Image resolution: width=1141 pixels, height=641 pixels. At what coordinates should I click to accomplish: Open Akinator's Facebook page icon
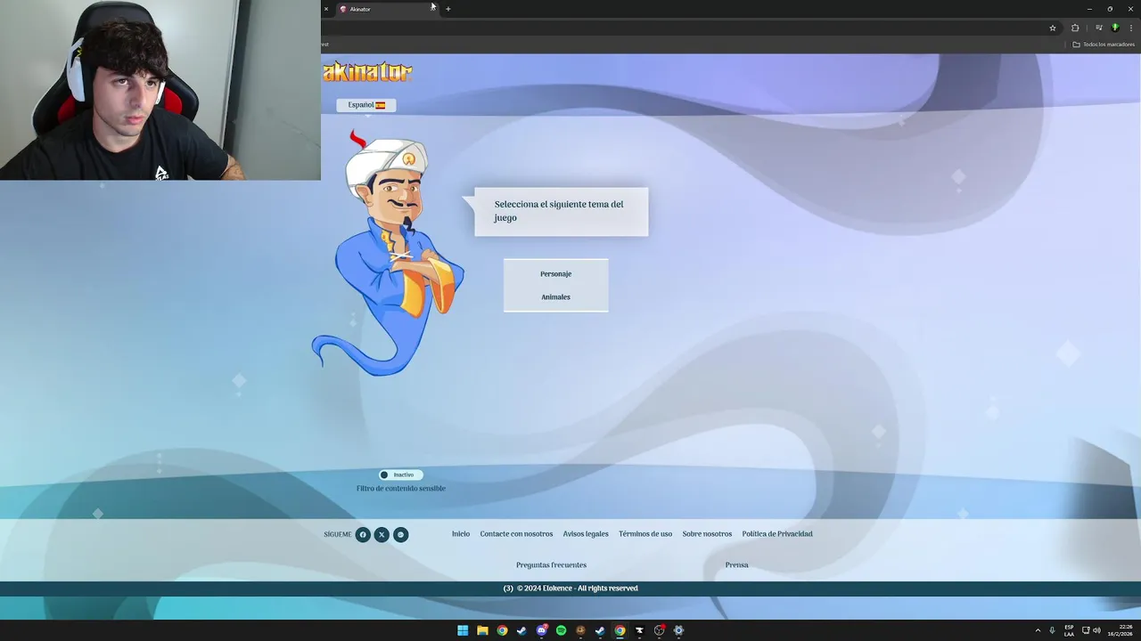[363, 535]
